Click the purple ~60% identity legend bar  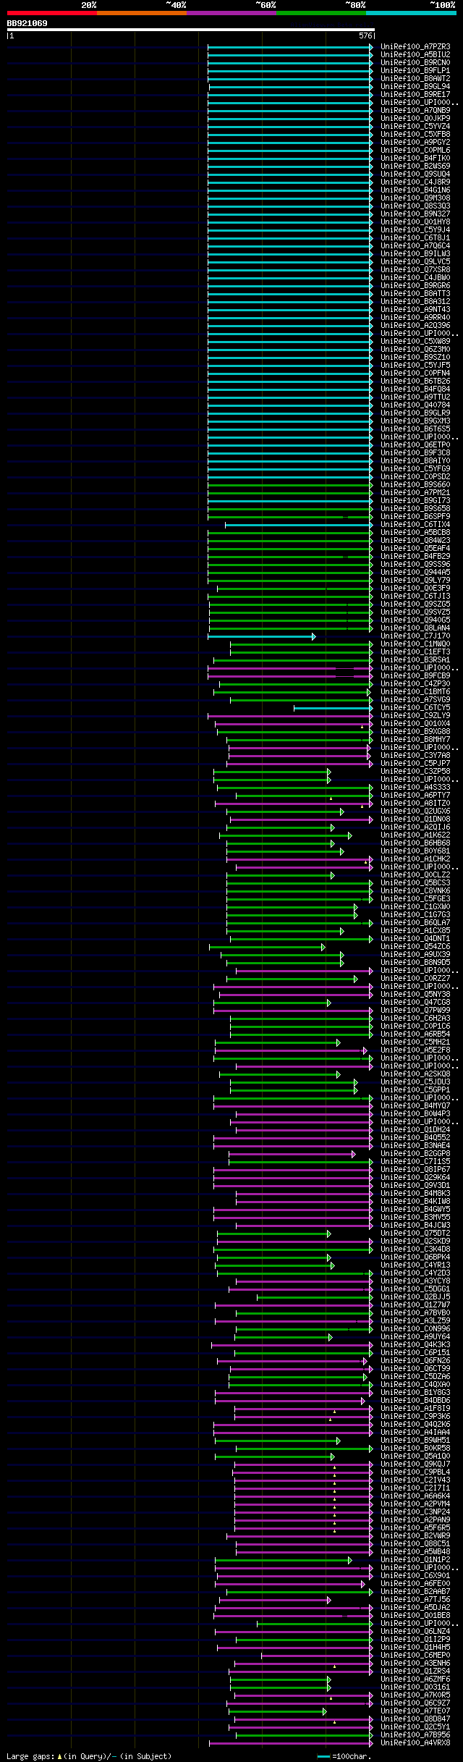(231, 13)
